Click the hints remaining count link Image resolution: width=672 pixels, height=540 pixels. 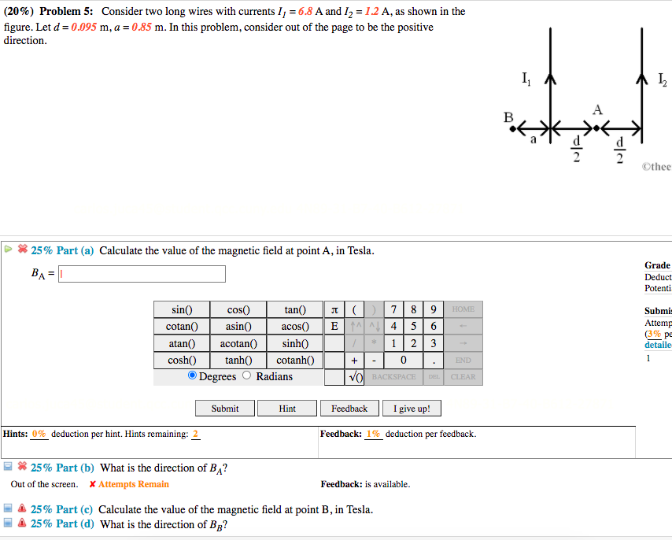click(195, 434)
